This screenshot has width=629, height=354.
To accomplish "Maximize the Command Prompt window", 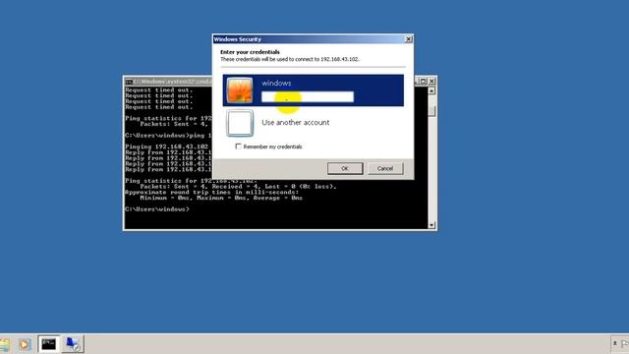I will click(x=424, y=81).
